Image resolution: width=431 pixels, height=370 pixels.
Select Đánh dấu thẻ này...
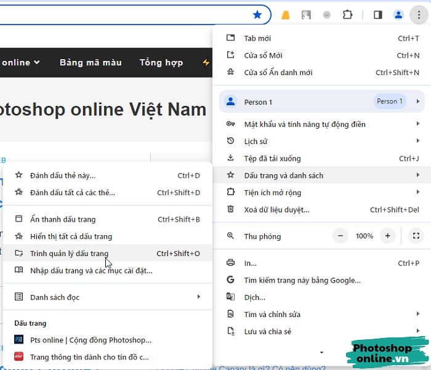(x=108, y=175)
